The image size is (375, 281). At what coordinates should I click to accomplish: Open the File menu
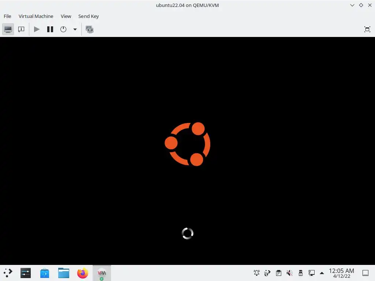[x=7, y=16]
